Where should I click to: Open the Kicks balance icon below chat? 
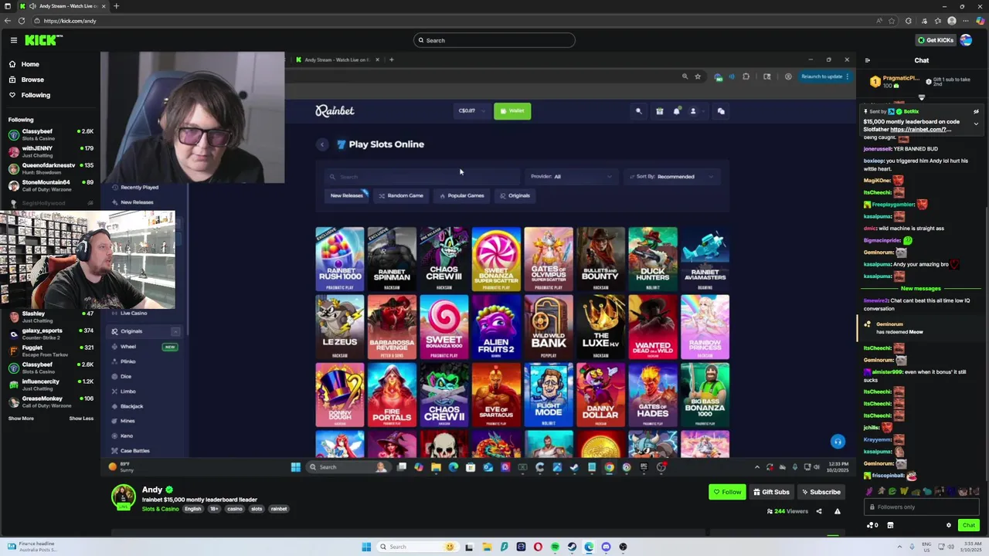coord(872,525)
